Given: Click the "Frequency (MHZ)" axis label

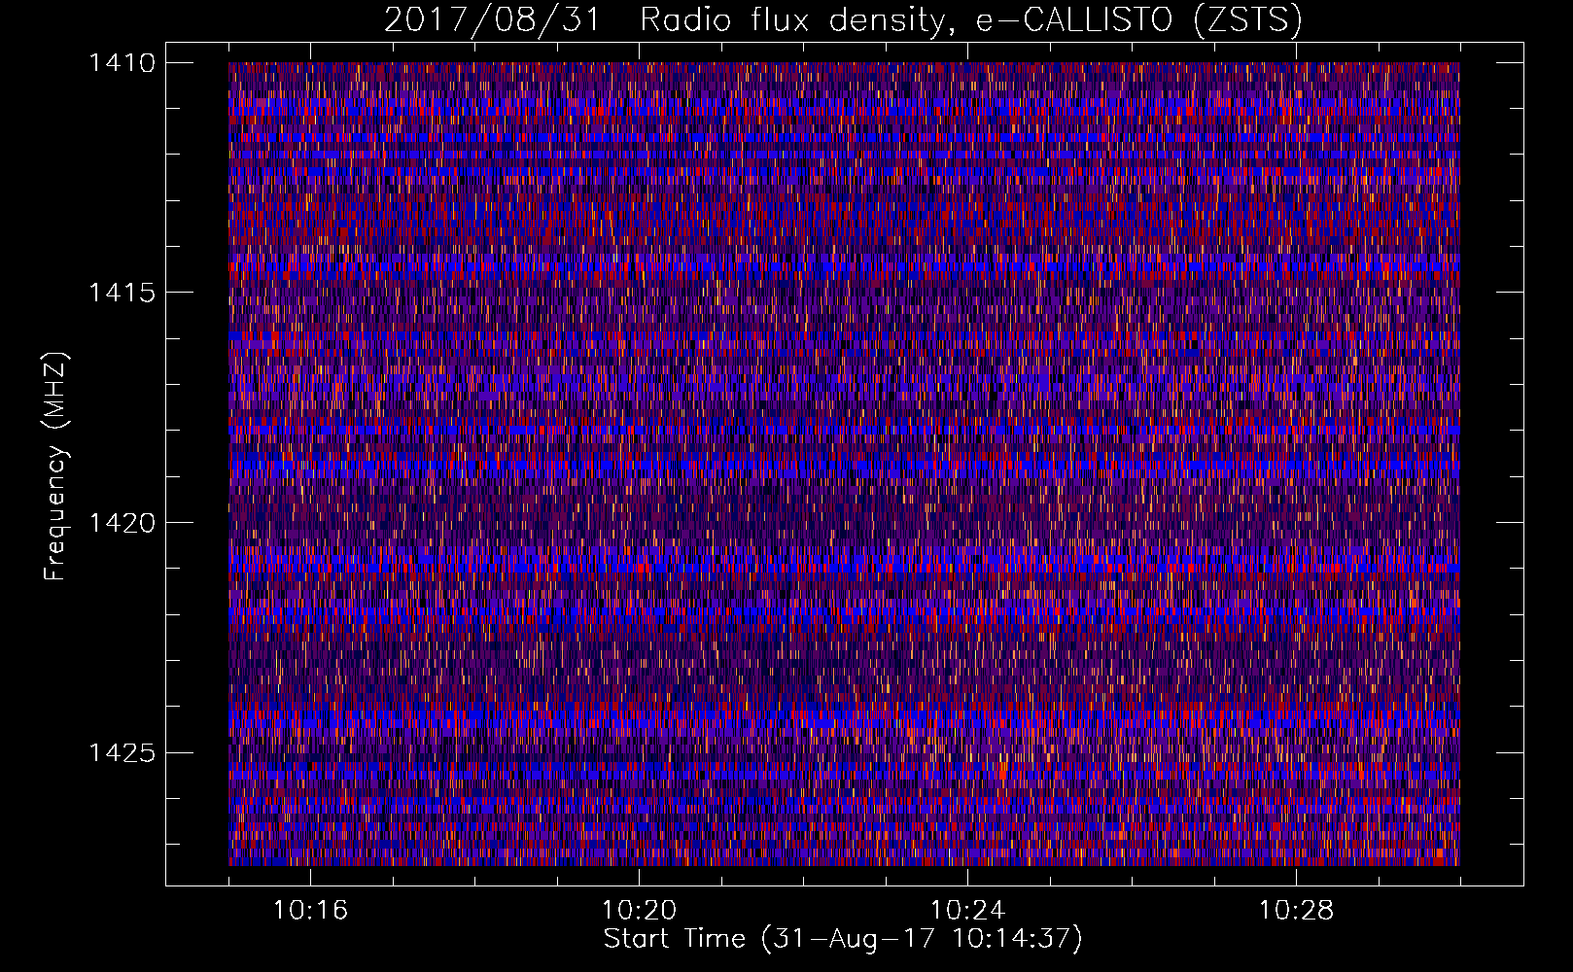Looking at the screenshot, I should (55, 467).
